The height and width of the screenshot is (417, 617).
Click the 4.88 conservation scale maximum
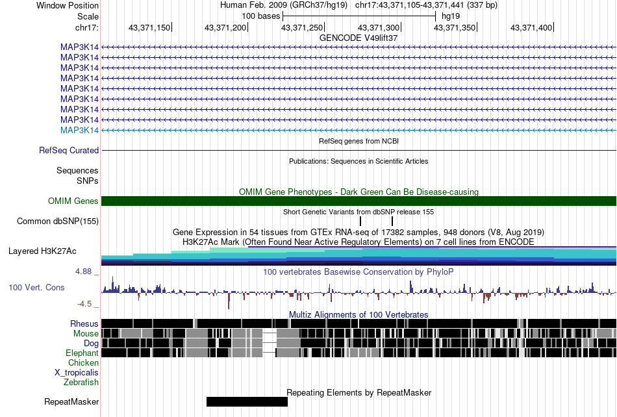click(83, 272)
